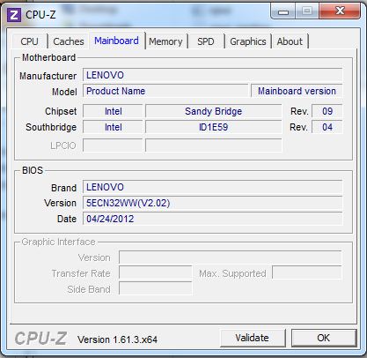Minimize the CPU-Z window

283,11
